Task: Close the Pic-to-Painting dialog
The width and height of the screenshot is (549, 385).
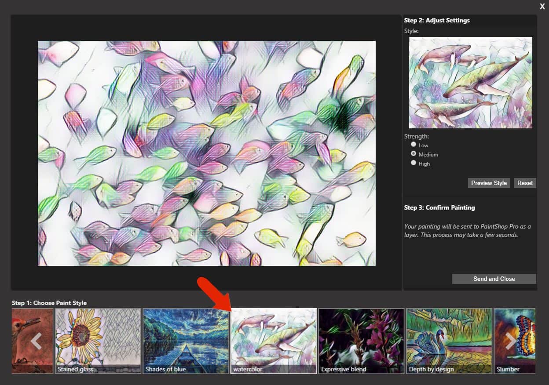Action: coord(542,7)
